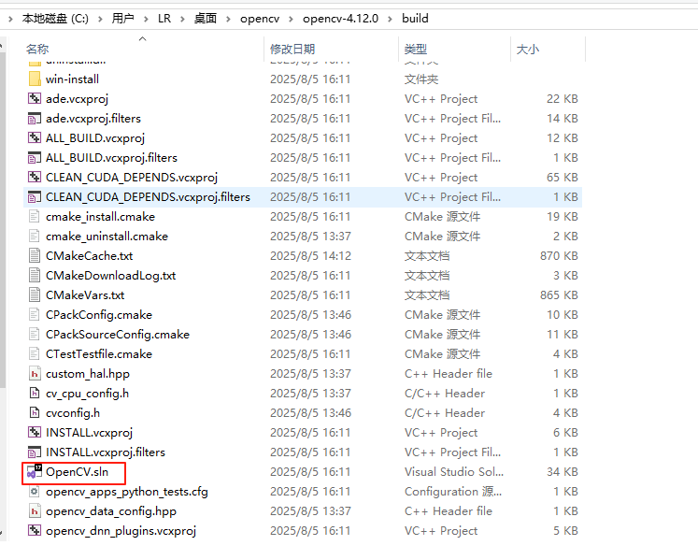
Task: Click the left pane vertical scrollbar
Action: click(3, 221)
